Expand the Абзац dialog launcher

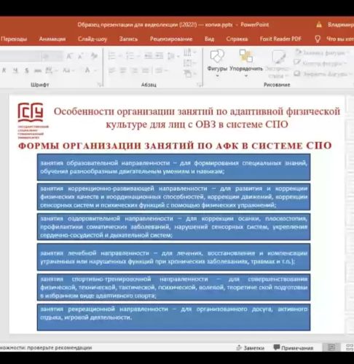coord(199,84)
